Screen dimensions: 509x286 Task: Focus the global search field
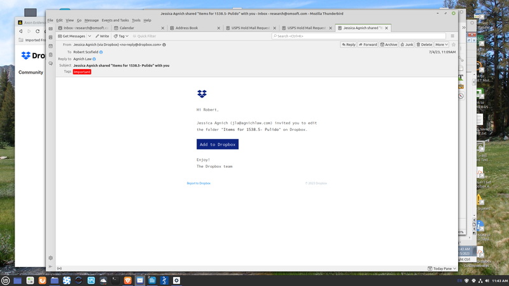(358, 36)
